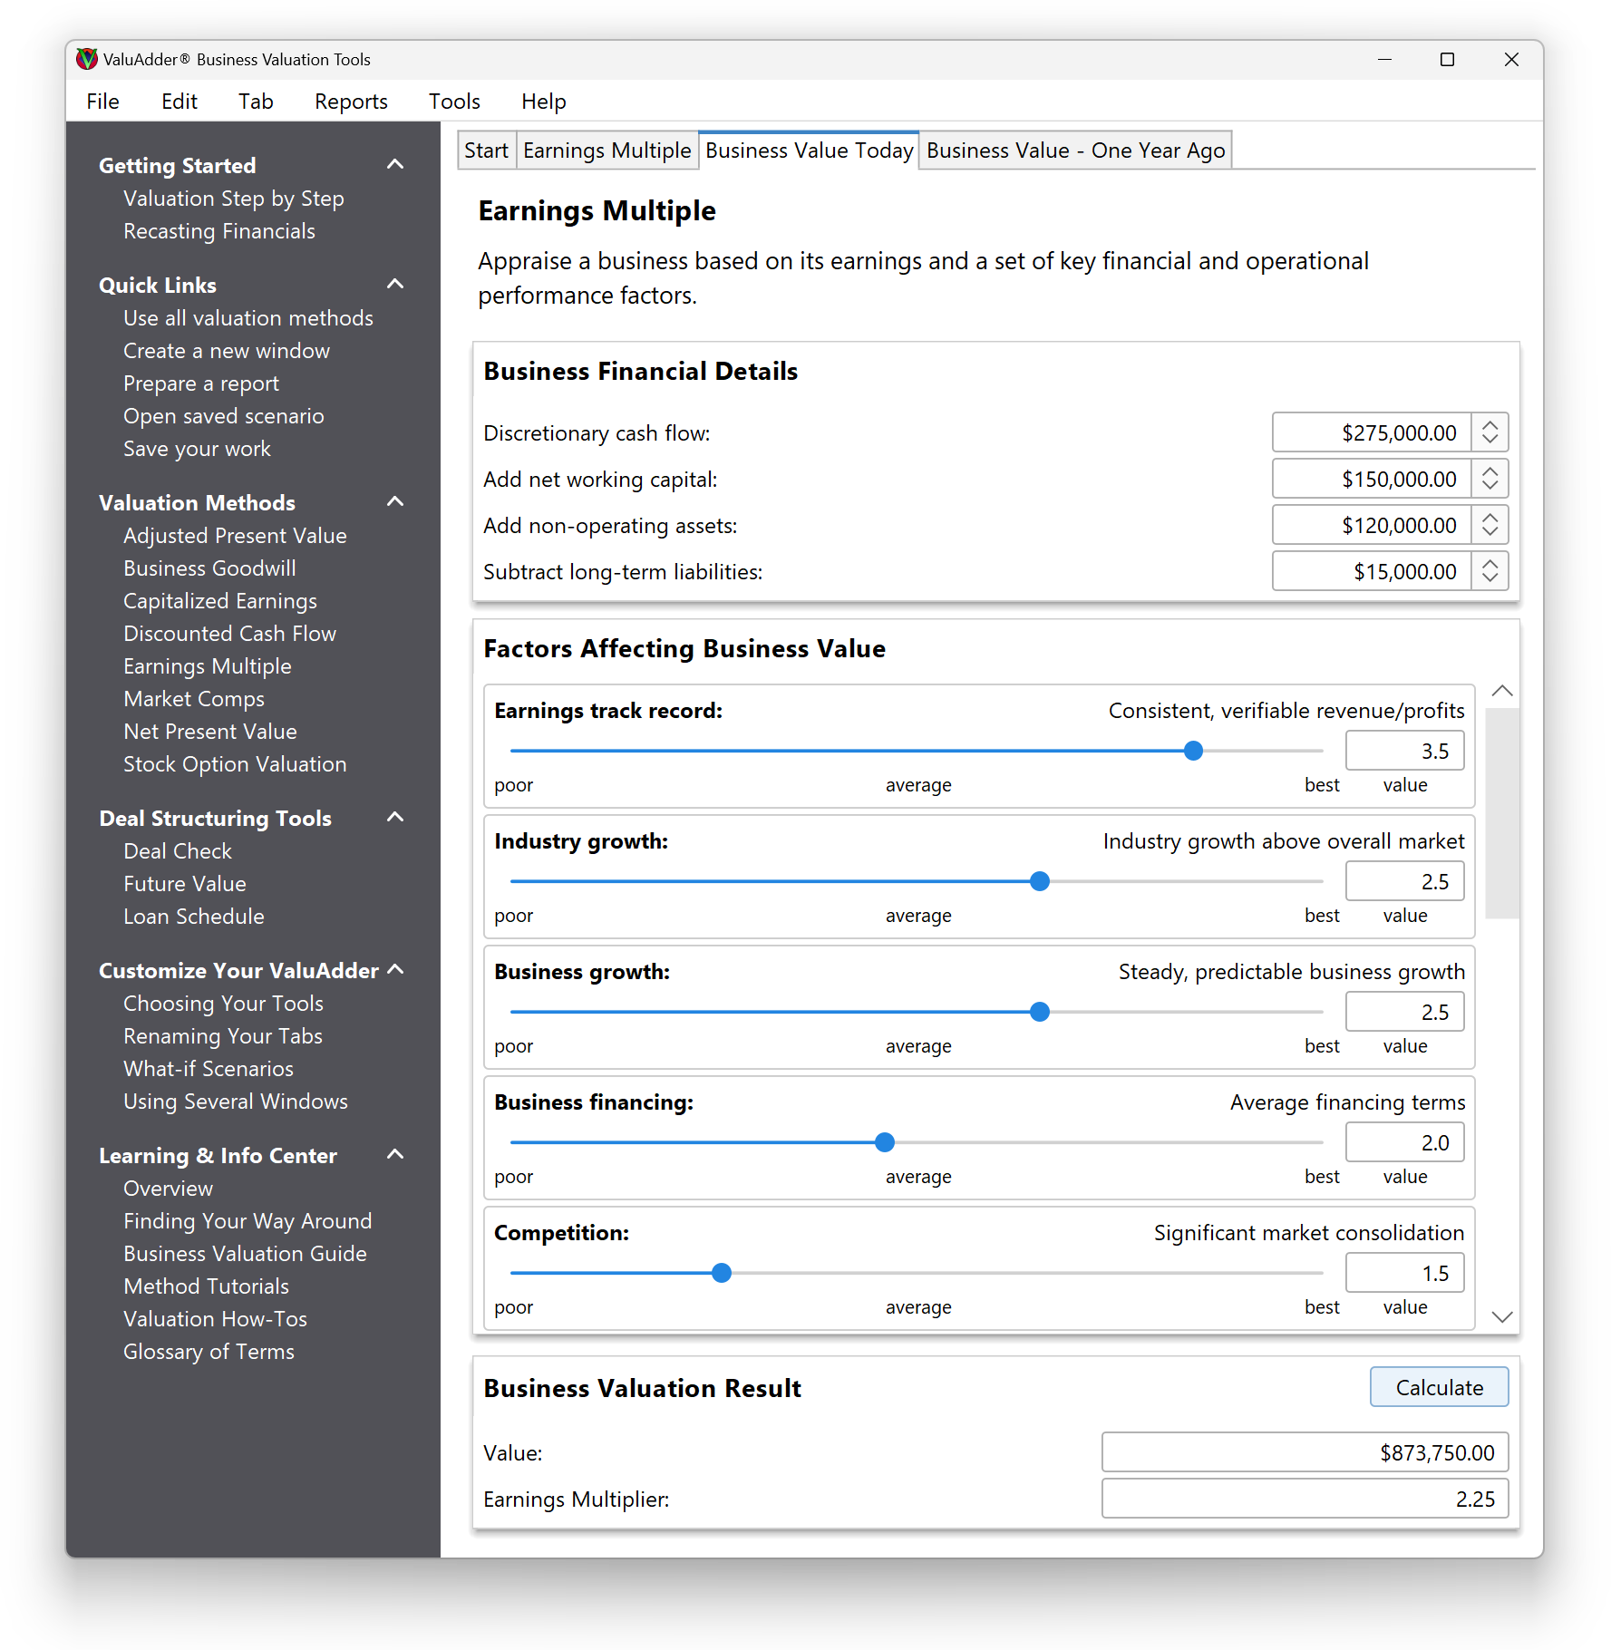
Task: Open the Edit menu
Action: coord(180,102)
